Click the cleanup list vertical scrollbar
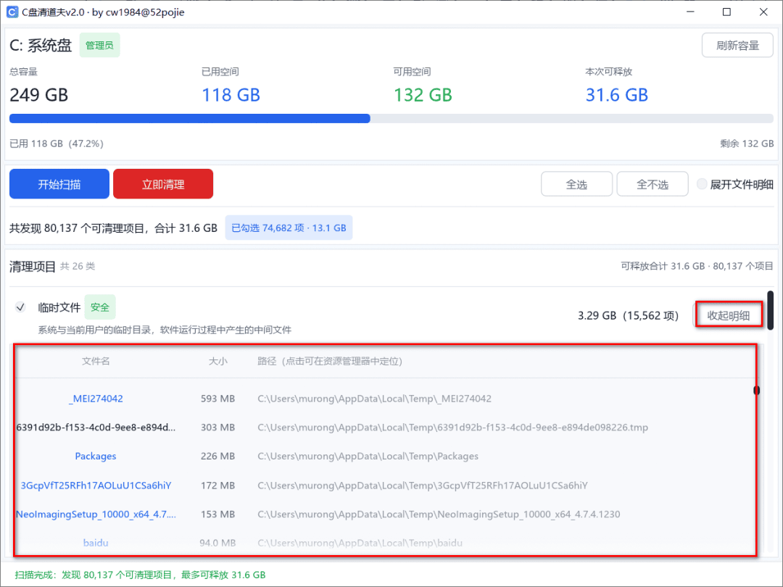The image size is (783, 587). point(771,310)
